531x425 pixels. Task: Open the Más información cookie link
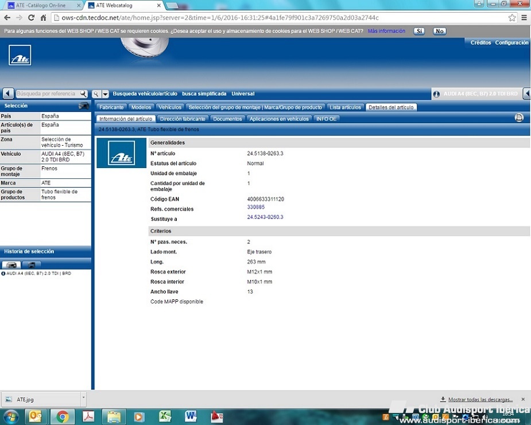point(386,31)
